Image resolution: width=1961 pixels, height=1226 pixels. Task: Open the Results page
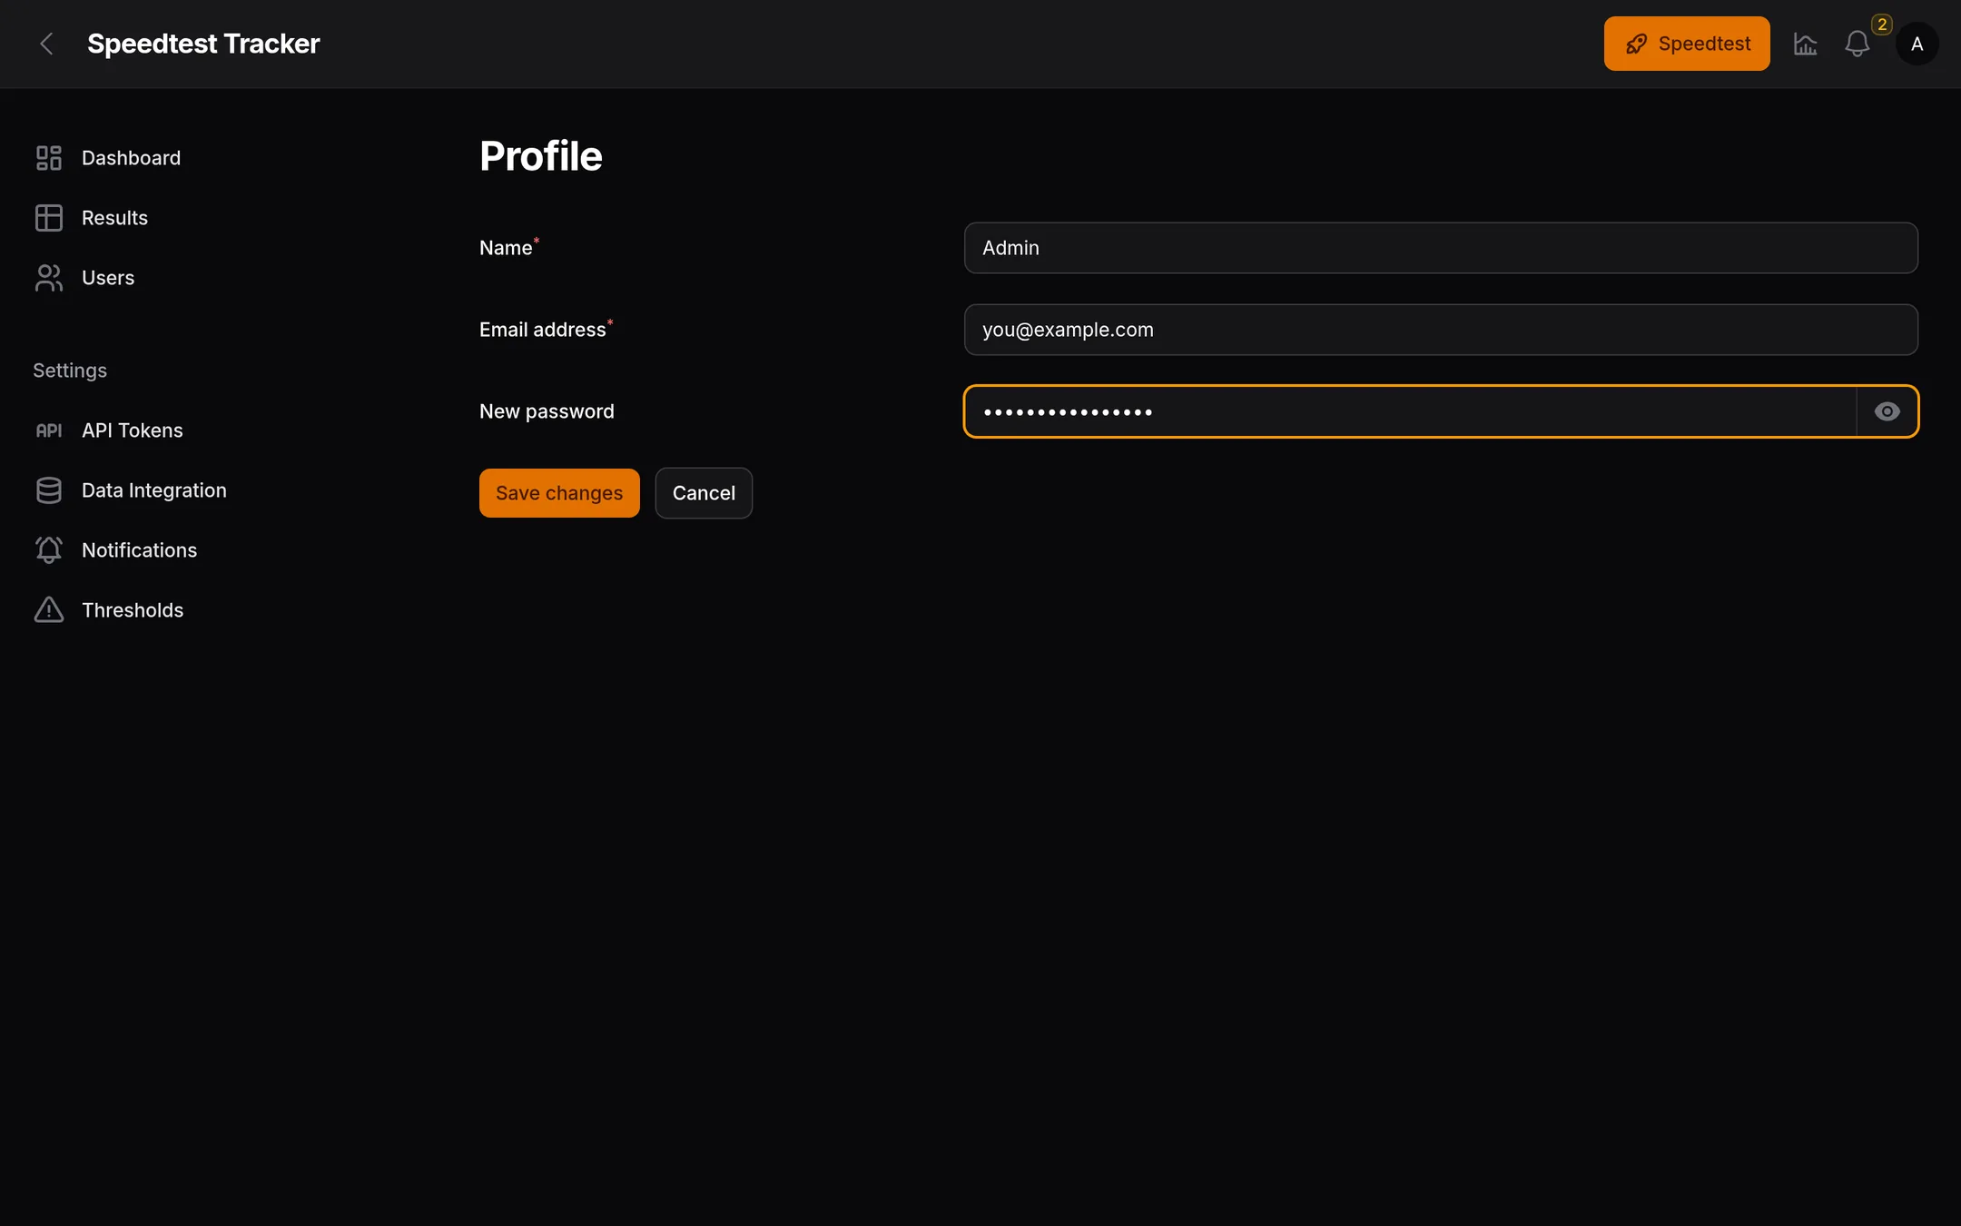114,218
